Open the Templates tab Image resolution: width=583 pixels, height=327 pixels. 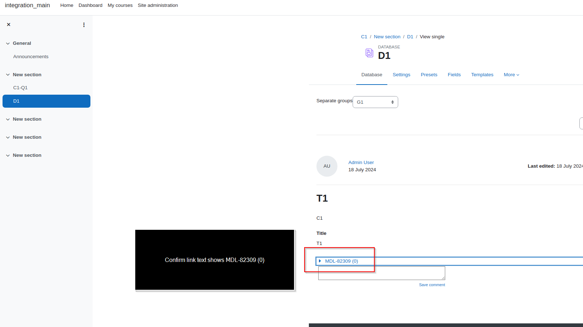click(x=482, y=75)
